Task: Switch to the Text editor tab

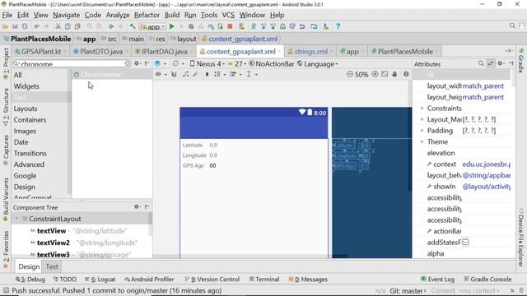Action: coord(52,266)
